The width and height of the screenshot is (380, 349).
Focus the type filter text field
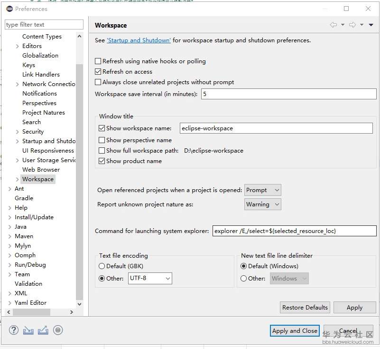(x=44, y=25)
